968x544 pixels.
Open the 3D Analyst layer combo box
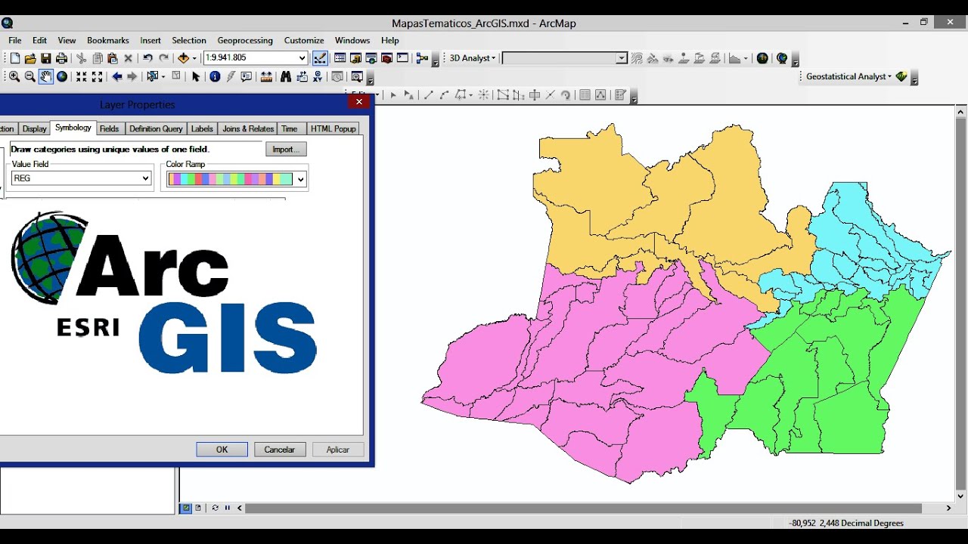565,58
